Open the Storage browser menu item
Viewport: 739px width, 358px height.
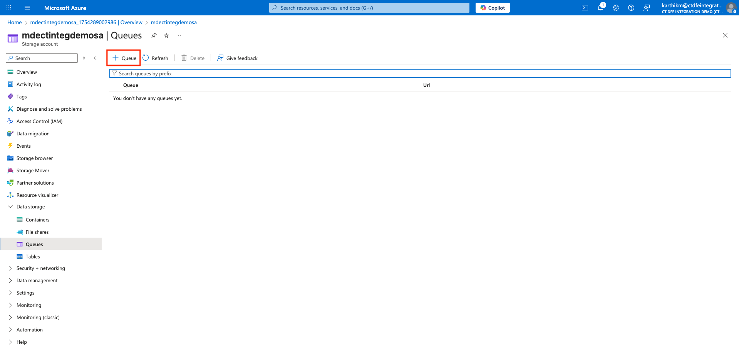35,158
